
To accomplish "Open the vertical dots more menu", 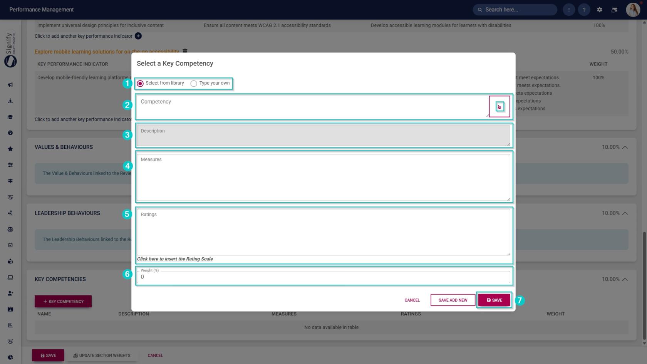I will coord(569,10).
